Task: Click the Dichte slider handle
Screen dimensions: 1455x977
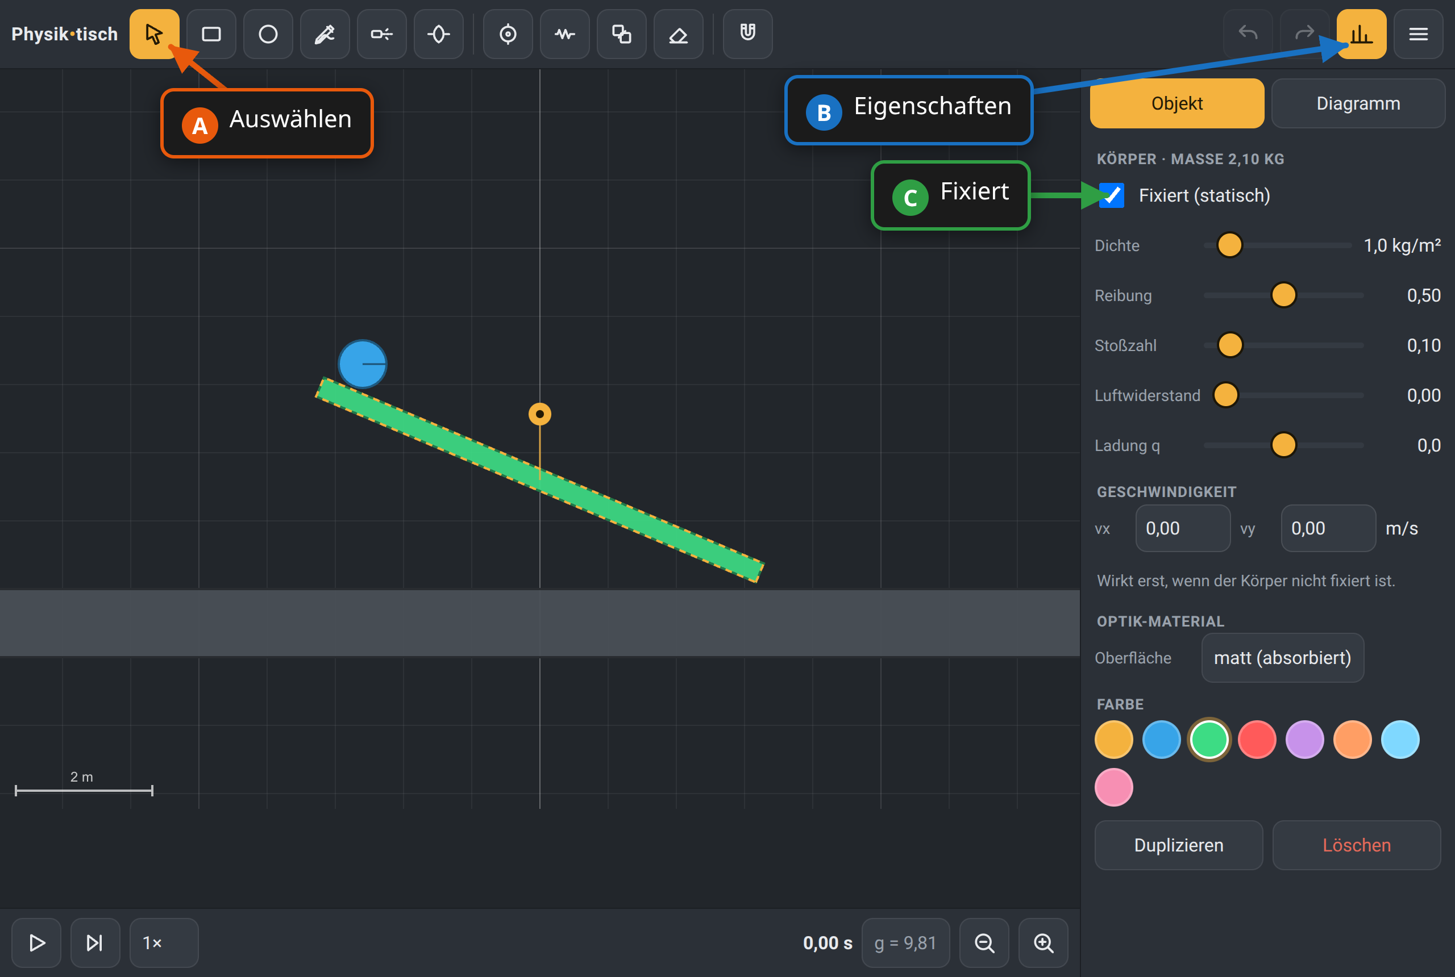Action: (1229, 245)
